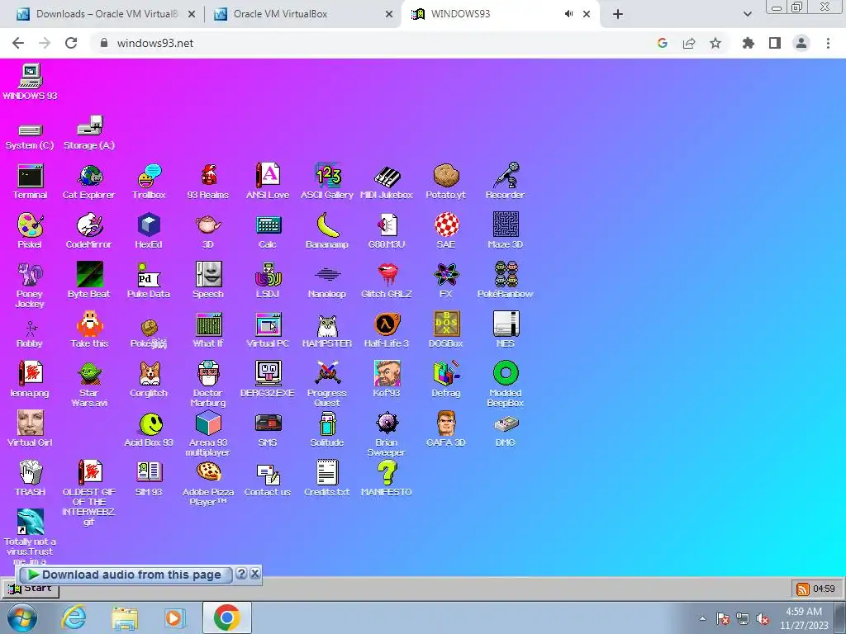Launch the Maze 3D icon
846x634 pixels.
(x=505, y=231)
